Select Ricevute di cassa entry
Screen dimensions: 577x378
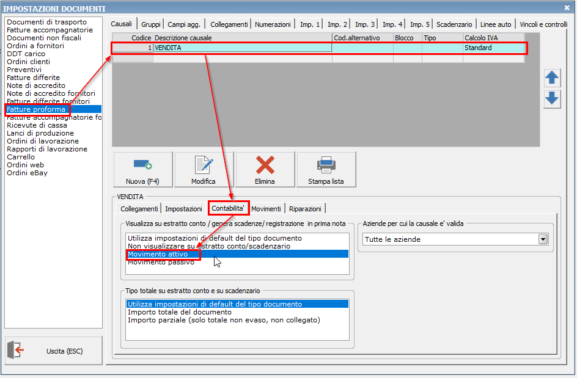[37, 125]
